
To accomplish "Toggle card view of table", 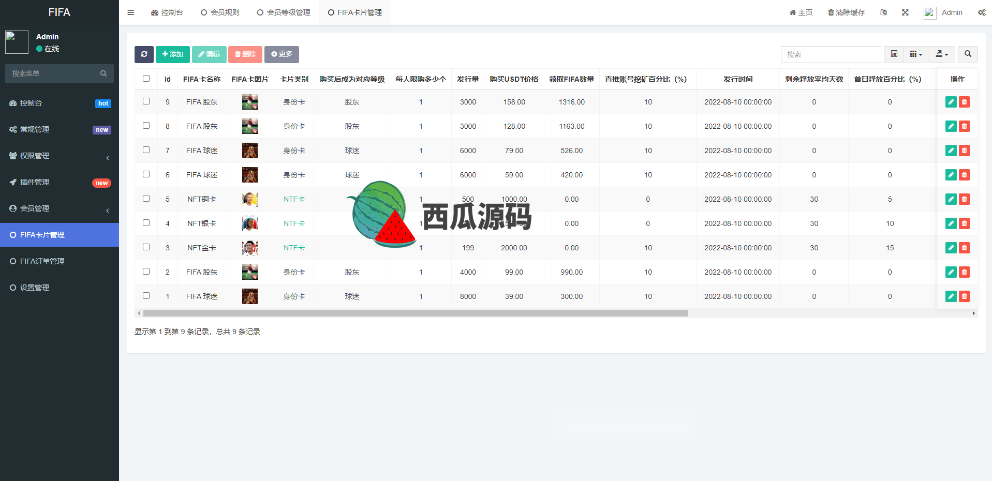I will point(894,54).
